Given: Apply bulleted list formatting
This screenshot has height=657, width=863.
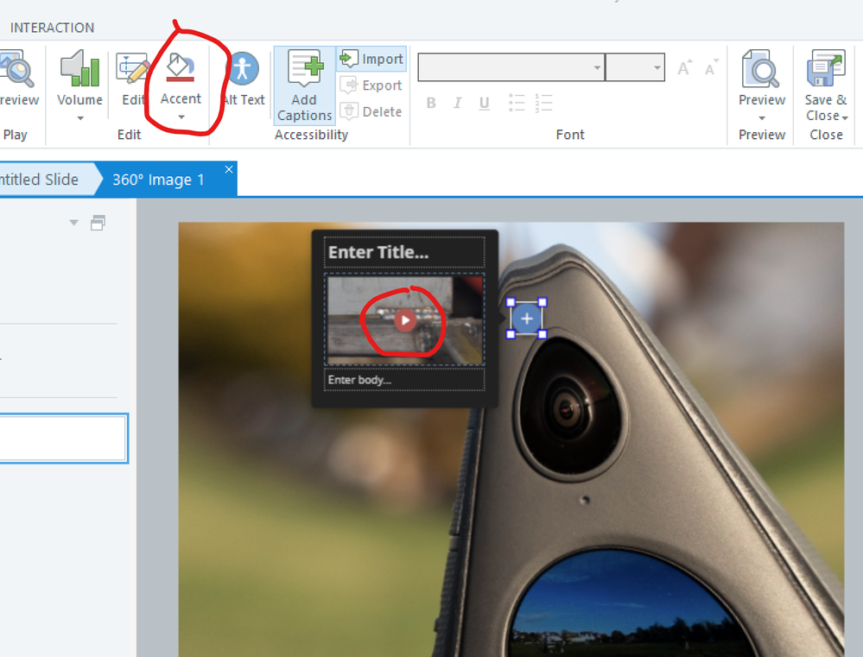Looking at the screenshot, I should (517, 103).
